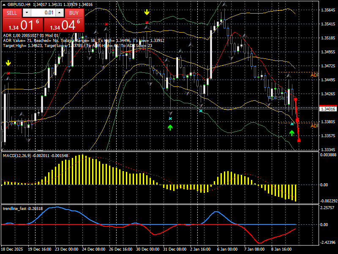Collapse the one-click trading panel triangle
Image resolution: width=338 pixels, height=254 pixels.
(x=4, y=5)
